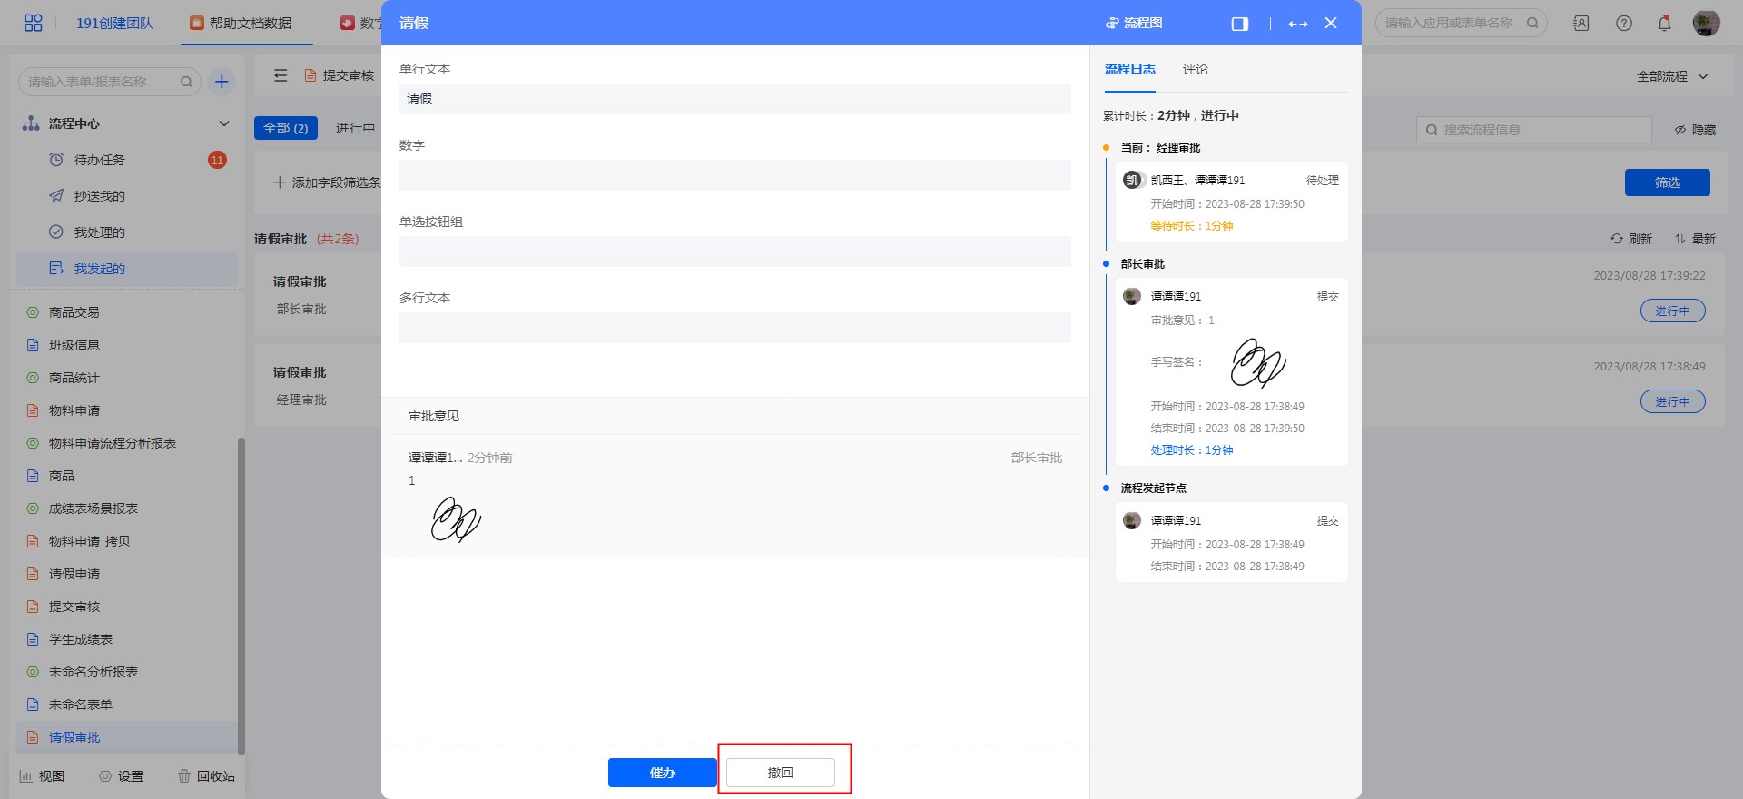Click the blue plus add button
The image size is (1743, 799).
221,82
